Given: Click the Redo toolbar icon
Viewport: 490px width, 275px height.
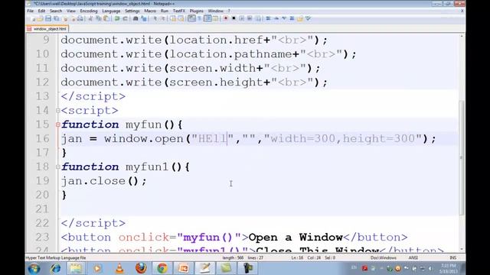Looking at the screenshot, I should (x=125, y=18).
